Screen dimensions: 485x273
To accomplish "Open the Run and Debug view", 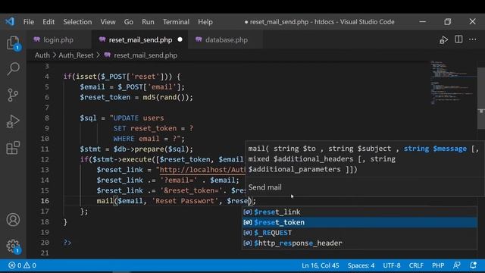I will coord(13,121).
